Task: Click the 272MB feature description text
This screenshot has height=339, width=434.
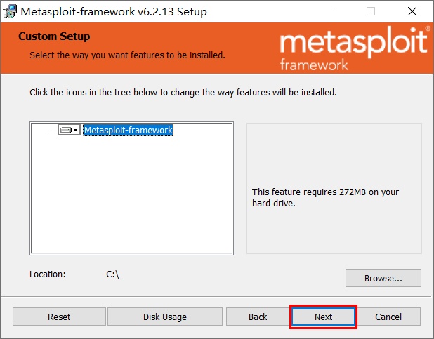Action: tap(325, 198)
